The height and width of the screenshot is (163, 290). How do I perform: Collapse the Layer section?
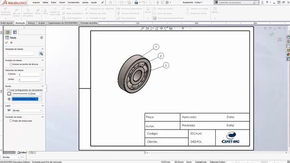[x=43, y=105]
